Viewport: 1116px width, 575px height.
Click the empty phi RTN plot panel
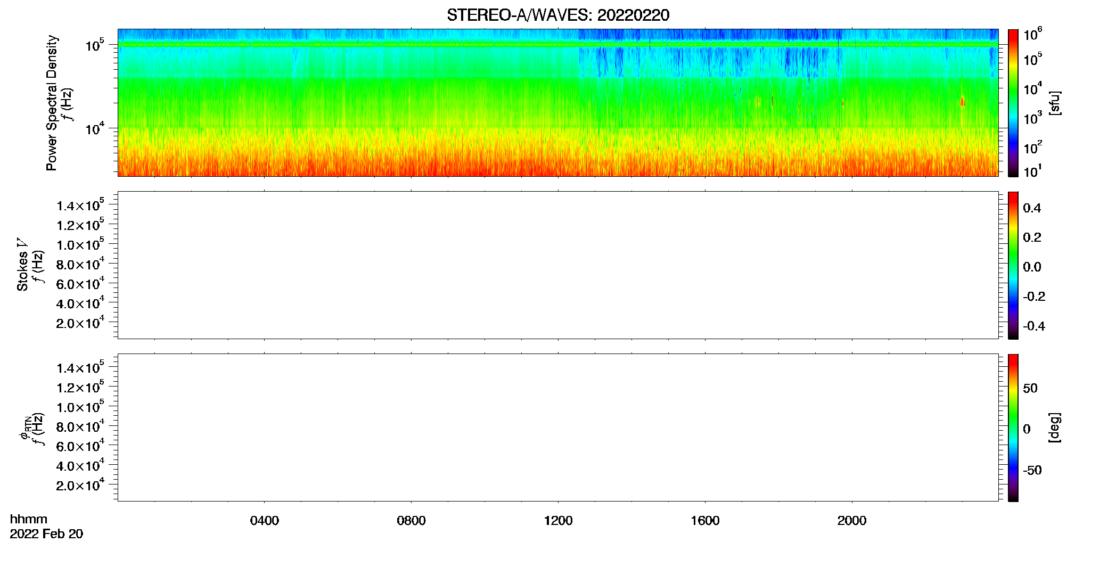pyautogui.click(x=558, y=428)
